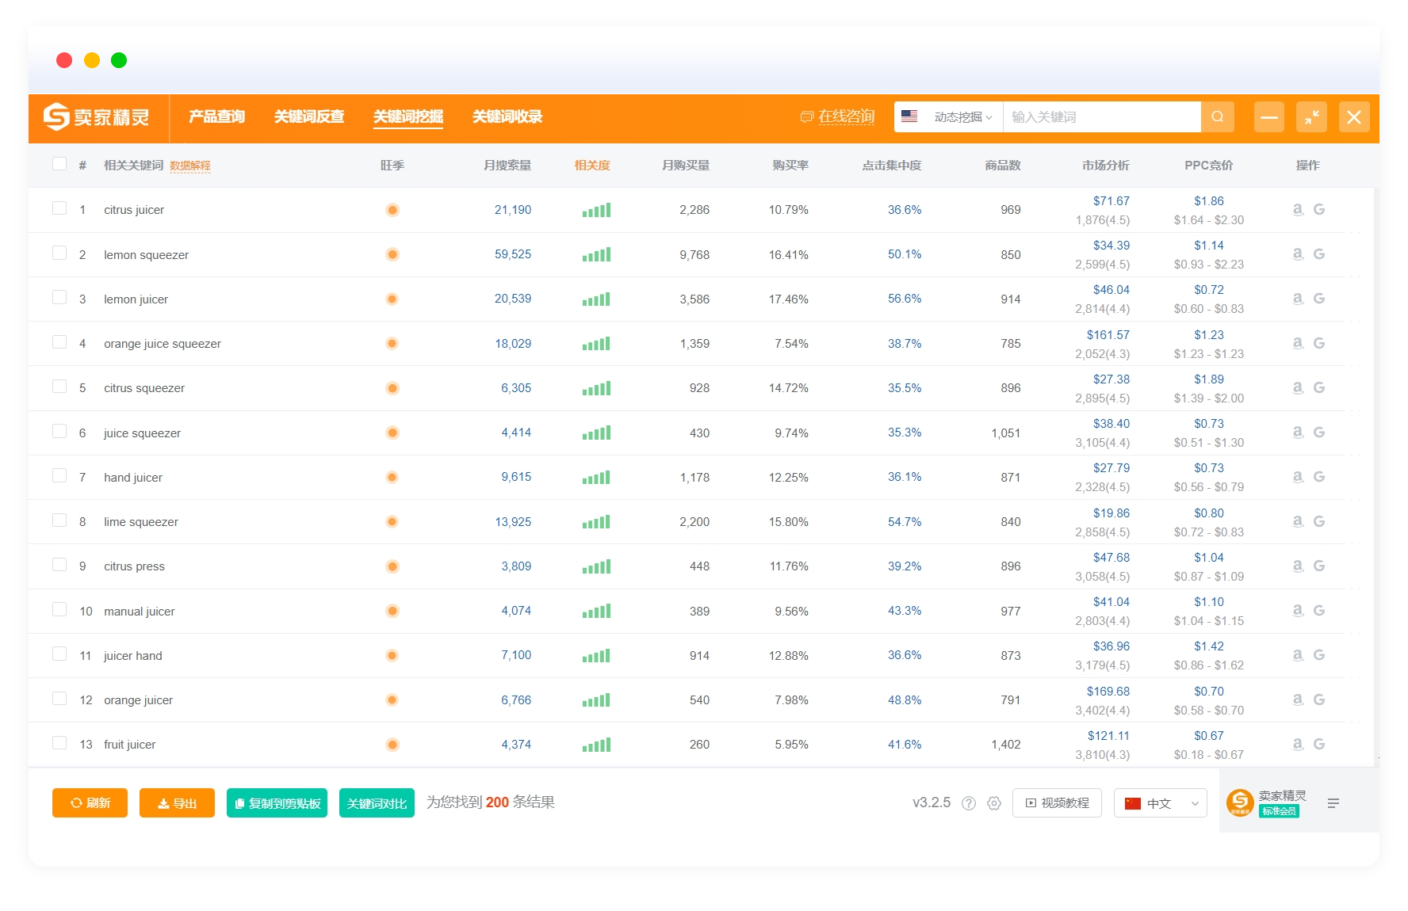The width and height of the screenshot is (1408, 911).
Task: Open the hamburger menu beside 卖家精灵 badge
Action: [x=1333, y=803]
